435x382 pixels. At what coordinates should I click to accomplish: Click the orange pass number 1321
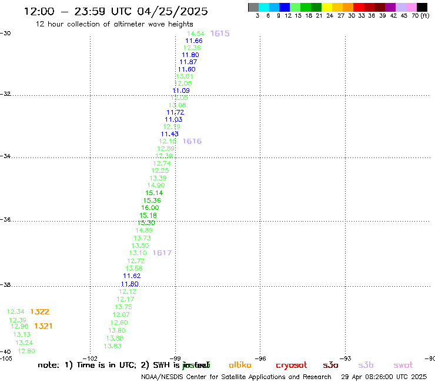[43, 326]
